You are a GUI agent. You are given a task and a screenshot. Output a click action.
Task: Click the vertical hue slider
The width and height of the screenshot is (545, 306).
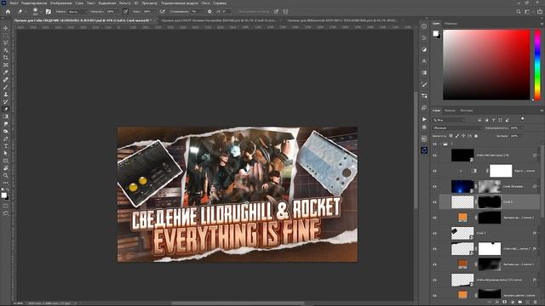click(537, 65)
